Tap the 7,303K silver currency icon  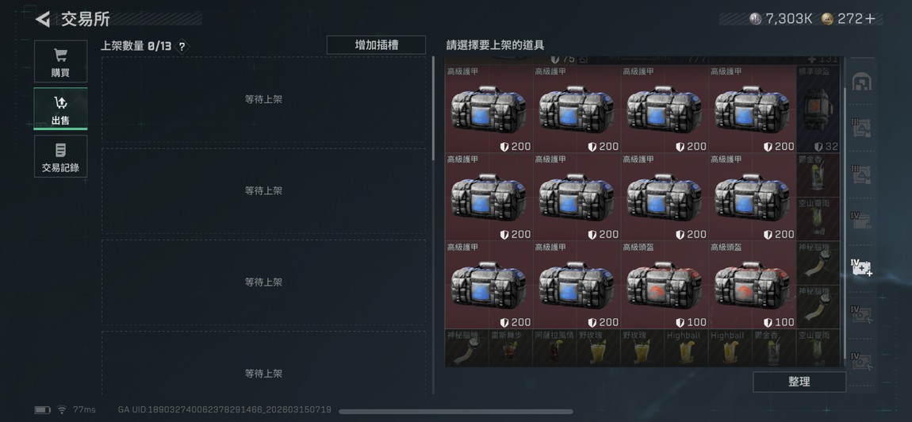click(756, 18)
